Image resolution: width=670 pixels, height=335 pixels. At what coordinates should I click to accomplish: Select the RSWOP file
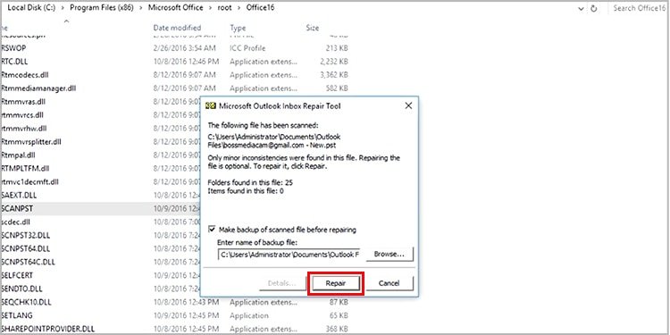(x=14, y=48)
